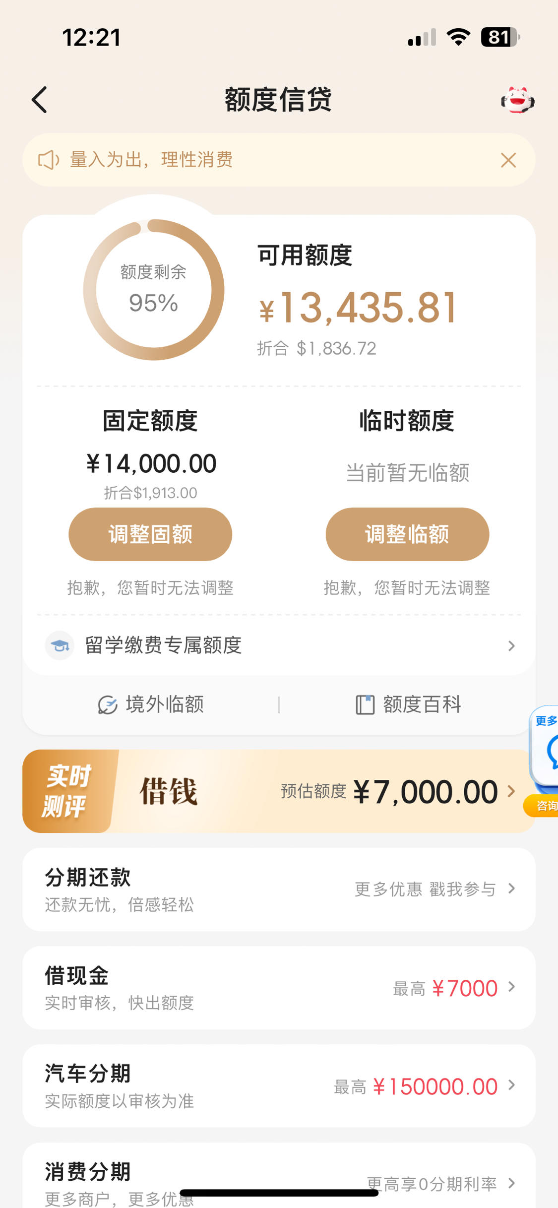Tap the 95% remaining quota ring
558x1208 pixels.
tap(154, 290)
